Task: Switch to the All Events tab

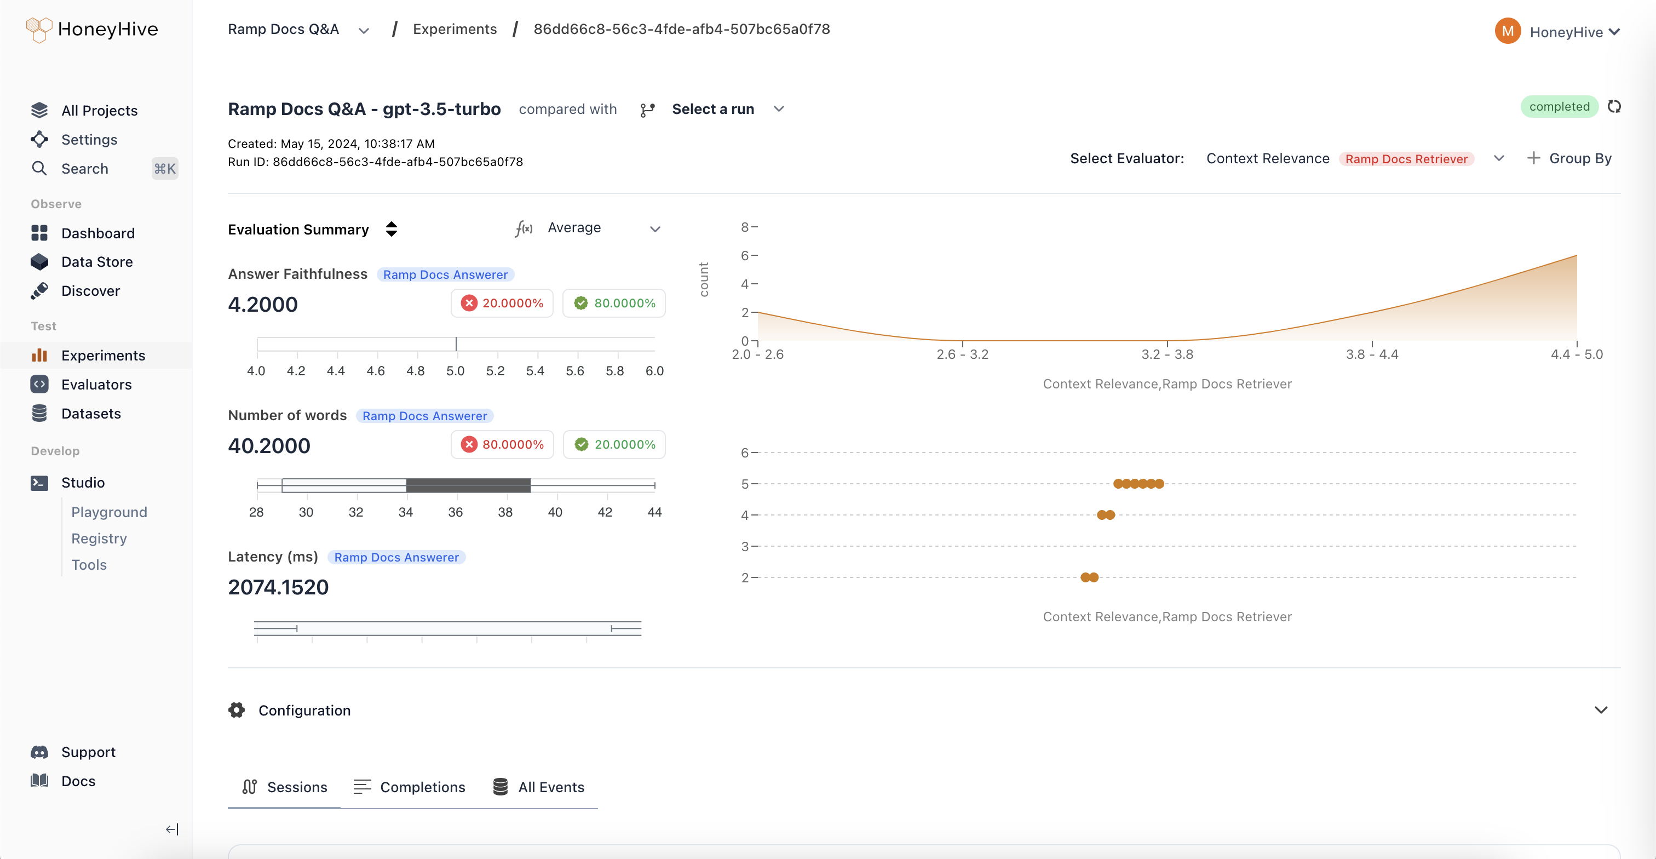Action: [539, 787]
